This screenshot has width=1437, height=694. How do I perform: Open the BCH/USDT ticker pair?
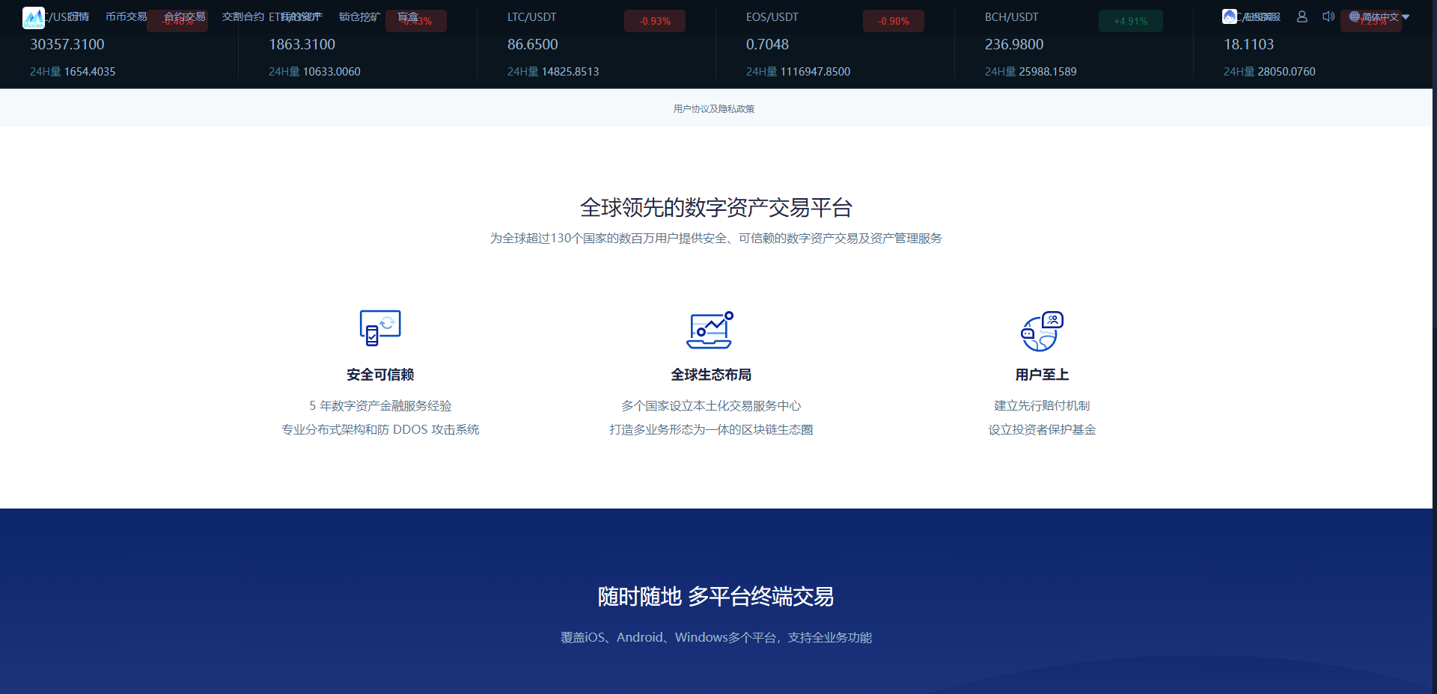click(1012, 17)
